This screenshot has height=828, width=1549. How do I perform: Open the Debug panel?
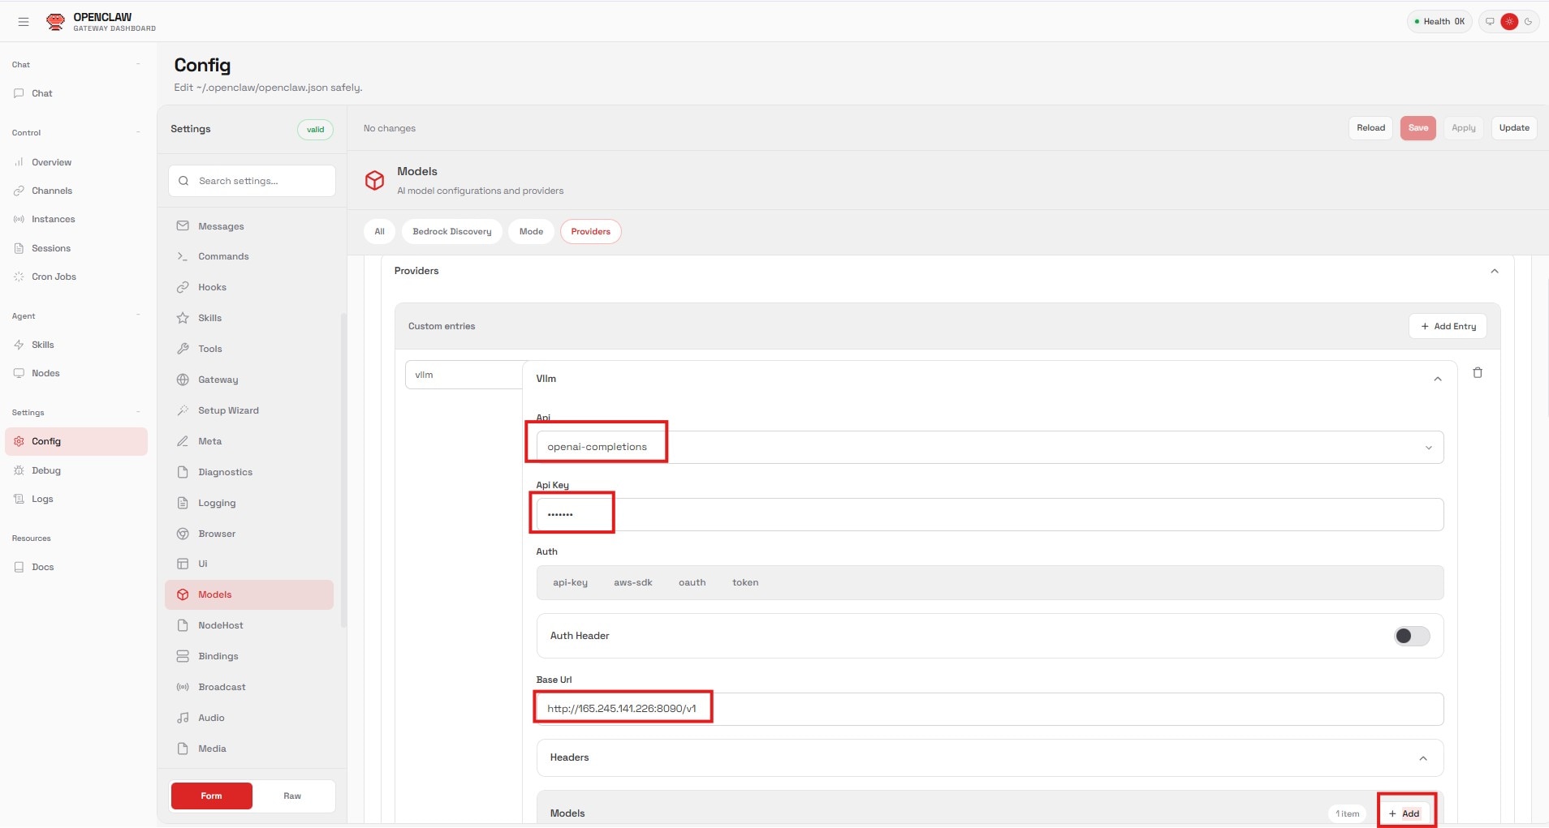pos(45,470)
